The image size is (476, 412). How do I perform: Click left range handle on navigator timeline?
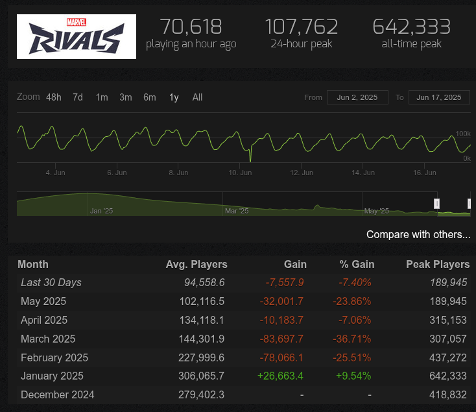point(437,204)
